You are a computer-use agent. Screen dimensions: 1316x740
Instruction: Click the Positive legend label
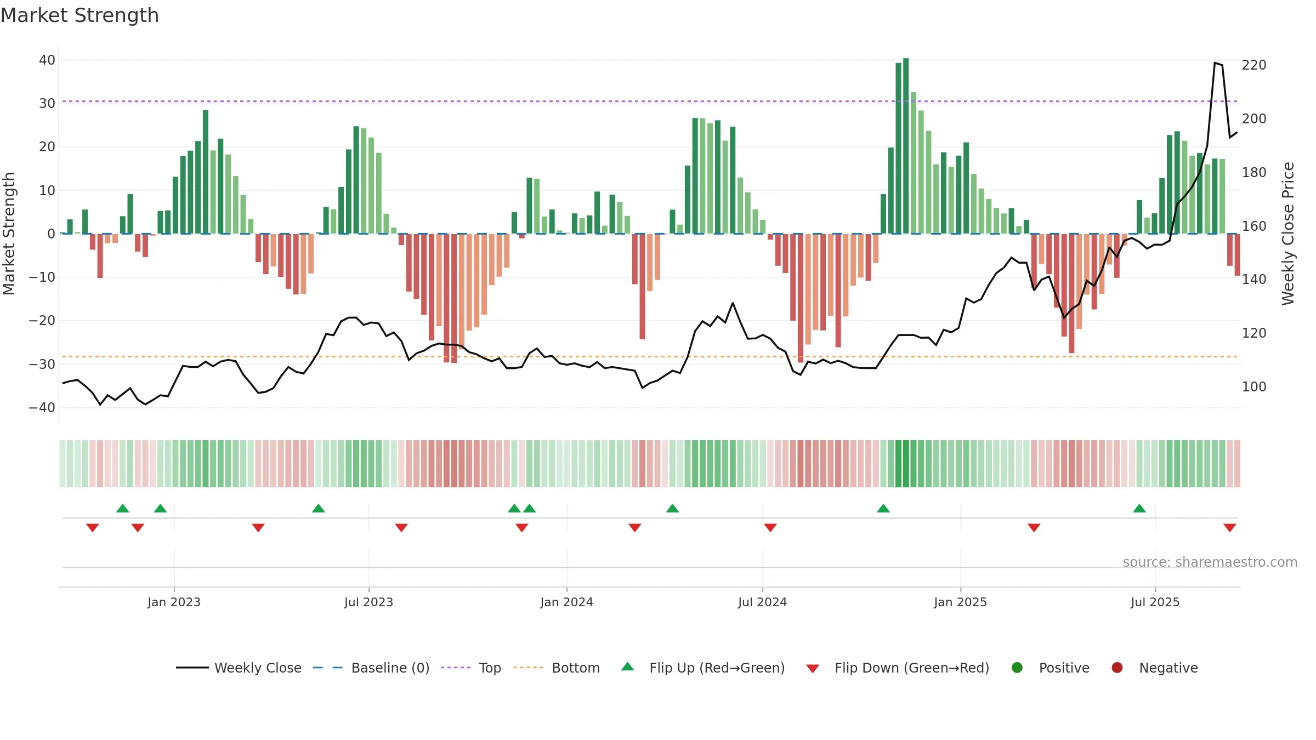(1064, 668)
